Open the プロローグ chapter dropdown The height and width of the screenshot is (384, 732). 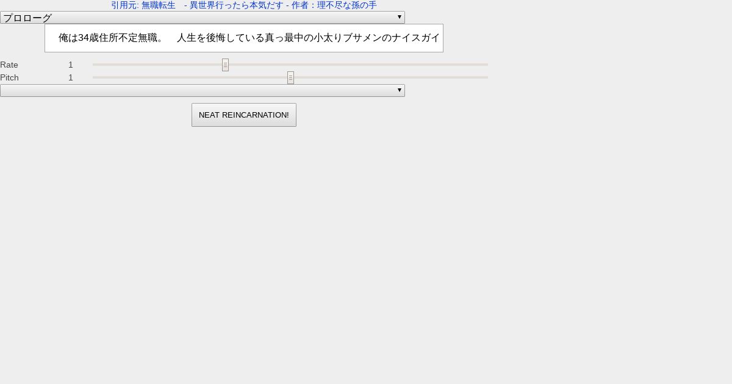click(203, 18)
